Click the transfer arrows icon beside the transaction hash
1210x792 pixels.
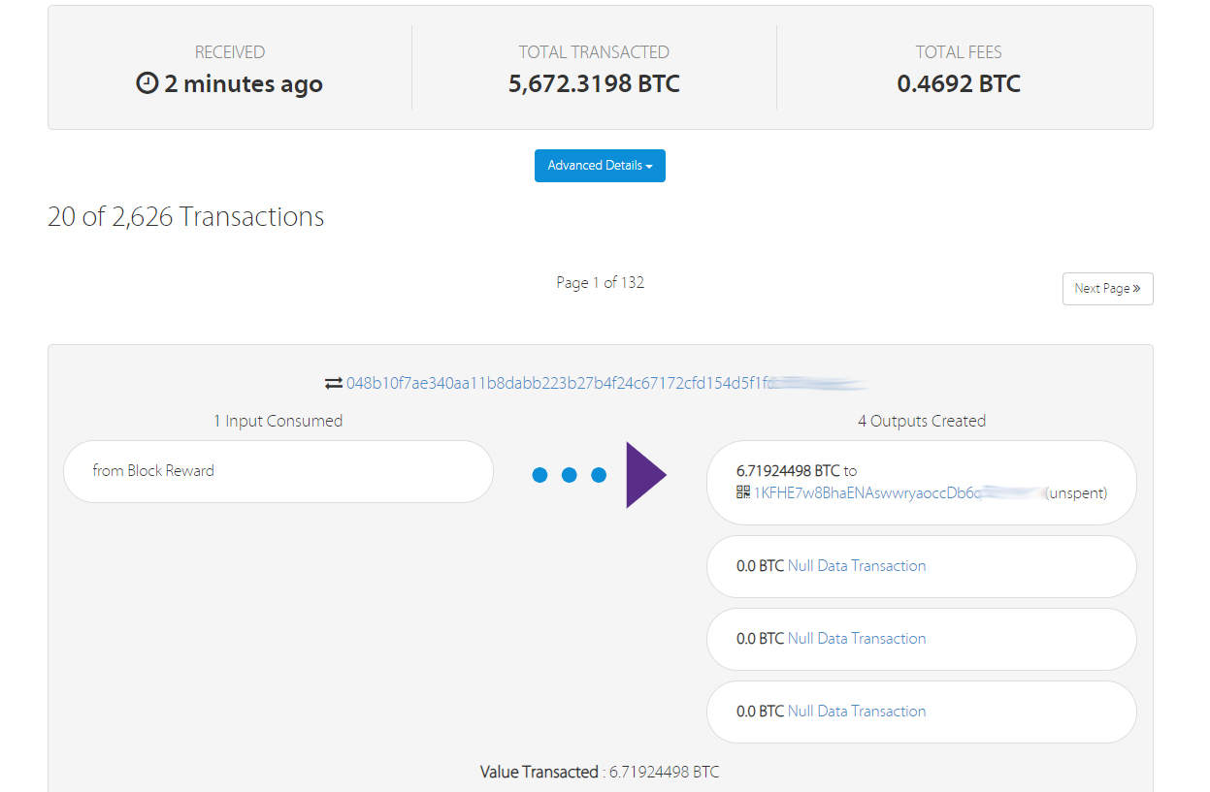(x=334, y=382)
